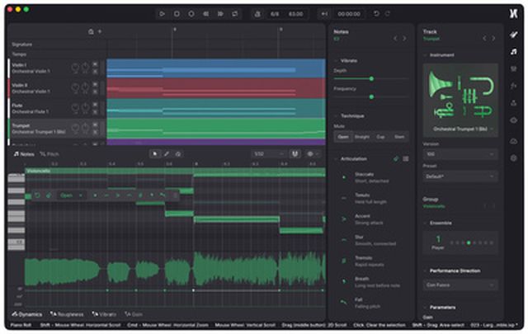Select the pointer selection tool

[x=155, y=154]
